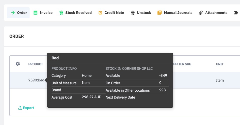Image resolution: width=240 pixels, height=125 pixels.
Task: Open the Stock Received tab
Action: tap(78, 13)
